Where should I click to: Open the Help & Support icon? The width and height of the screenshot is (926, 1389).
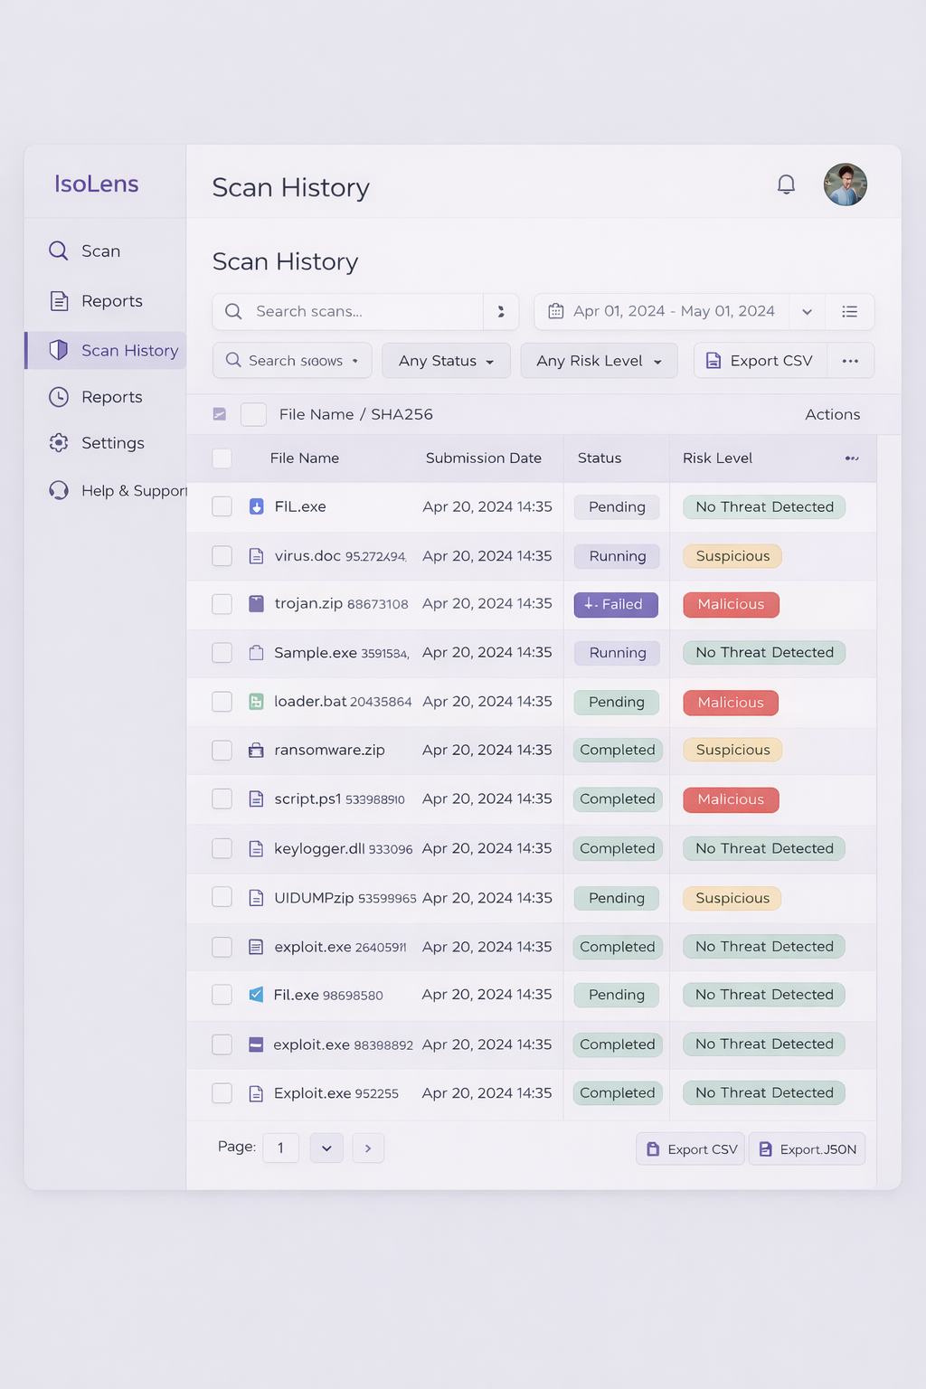(58, 490)
